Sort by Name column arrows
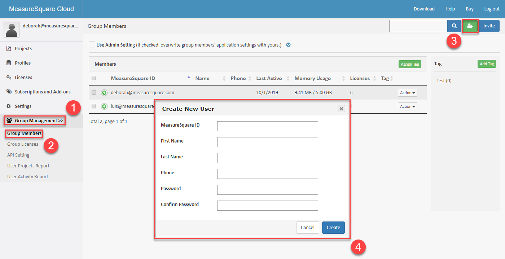Viewport: 505px width, 259px height. point(224,79)
